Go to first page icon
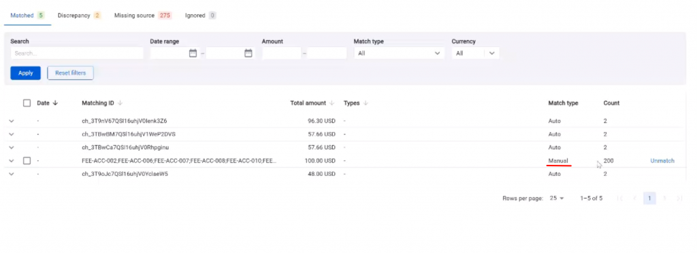The height and width of the screenshot is (253, 697). 619,198
